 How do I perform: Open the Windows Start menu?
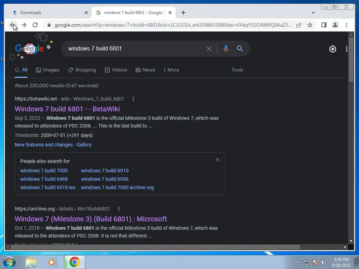(9, 262)
